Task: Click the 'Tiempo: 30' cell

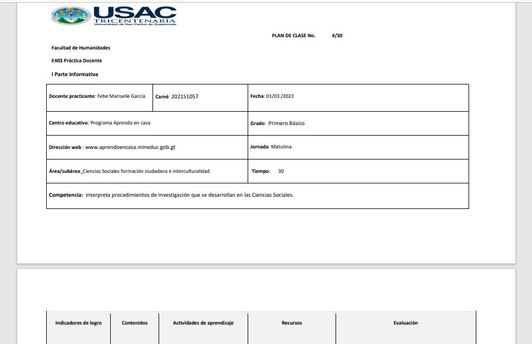Action: pos(358,171)
